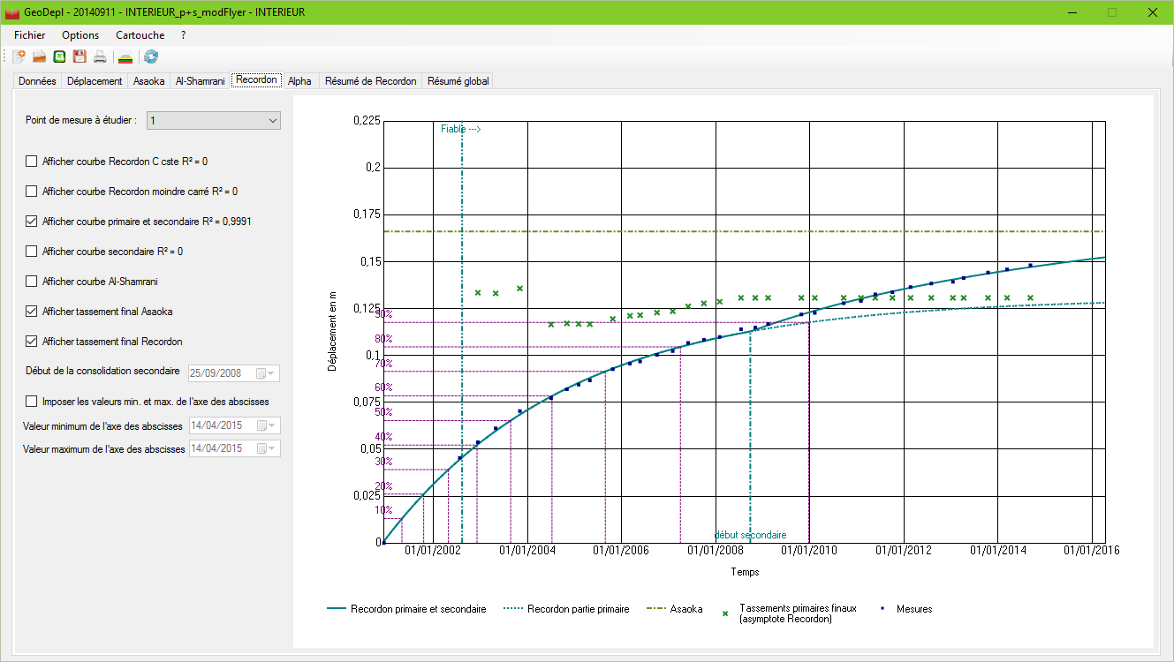This screenshot has width=1174, height=662.
Task: Click the Excel export toolbar icon
Action: pyautogui.click(x=60, y=56)
